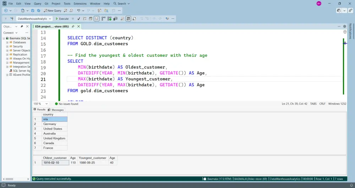Click the Navigate Backward arrow icon
The width and height of the screenshot is (355, 188).
coord(6,11)
